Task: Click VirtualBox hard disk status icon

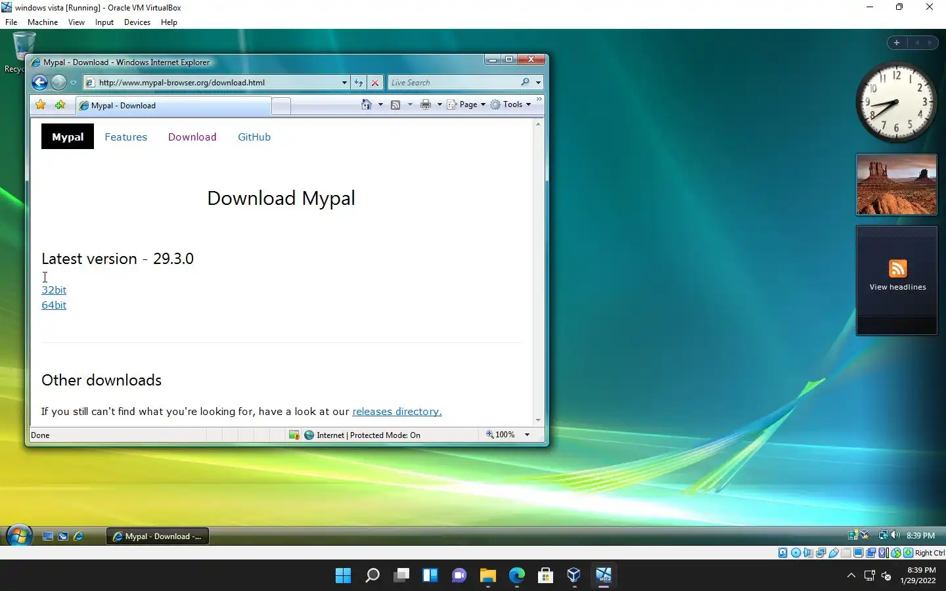Action: pyautogui.click(x=782, y=553)
